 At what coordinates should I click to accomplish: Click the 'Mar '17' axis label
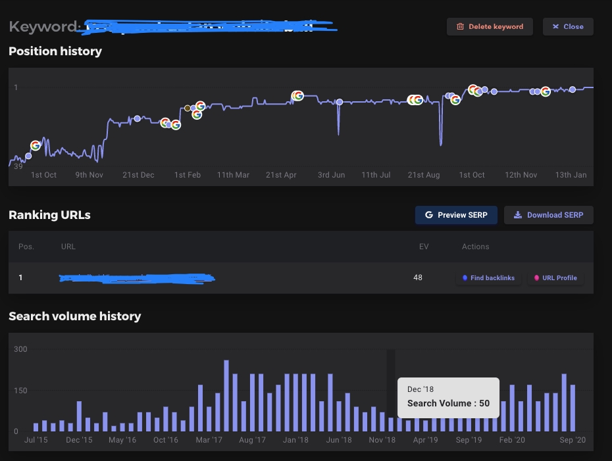[x=209, y=439]
